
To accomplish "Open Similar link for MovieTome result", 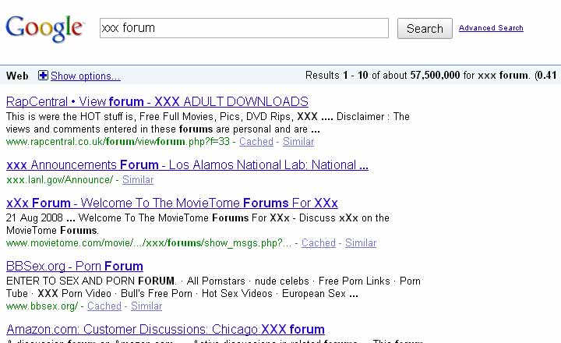I will pos(361,243).
